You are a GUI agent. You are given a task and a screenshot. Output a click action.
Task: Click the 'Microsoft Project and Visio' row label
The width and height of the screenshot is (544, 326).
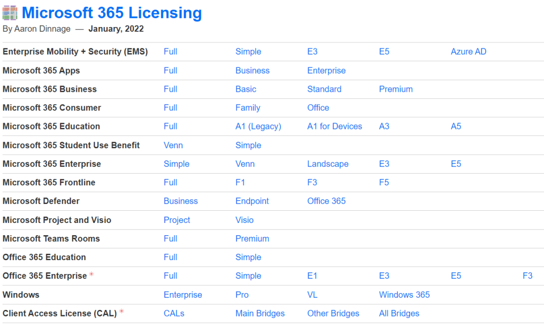click(x=57, y=220)
